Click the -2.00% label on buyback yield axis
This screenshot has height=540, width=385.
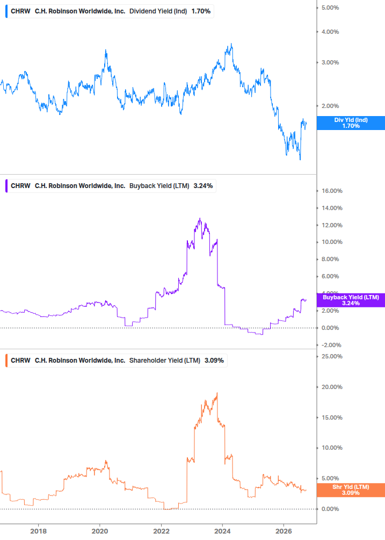(x=331, y=345)
